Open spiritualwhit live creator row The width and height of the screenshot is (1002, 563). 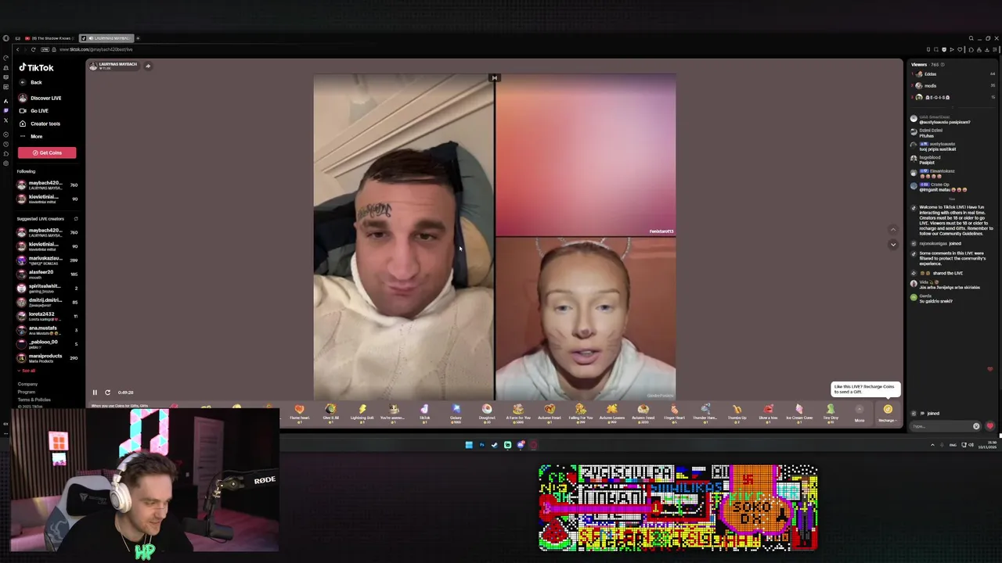[x=47, y=288]
